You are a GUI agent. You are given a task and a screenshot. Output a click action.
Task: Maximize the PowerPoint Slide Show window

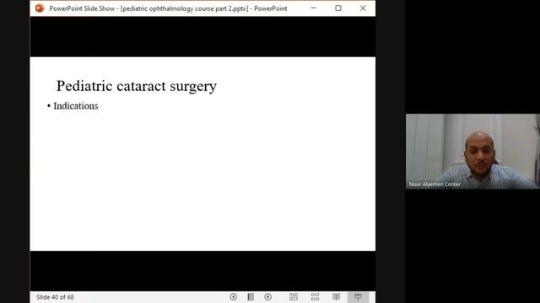(338, 8)
